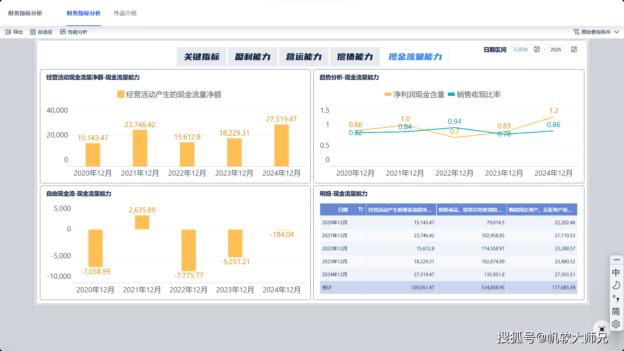The image size is (624, 351).
Task: Switch to the 盈利能力 tab
Action: [253, 57]
